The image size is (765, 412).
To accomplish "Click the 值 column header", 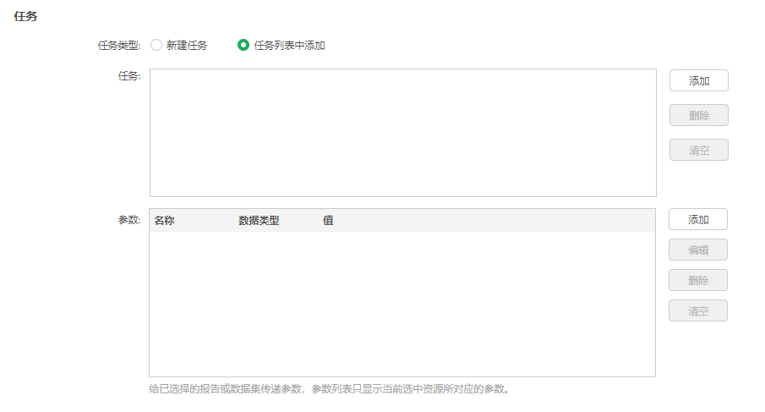I will (x=486, y=220).
